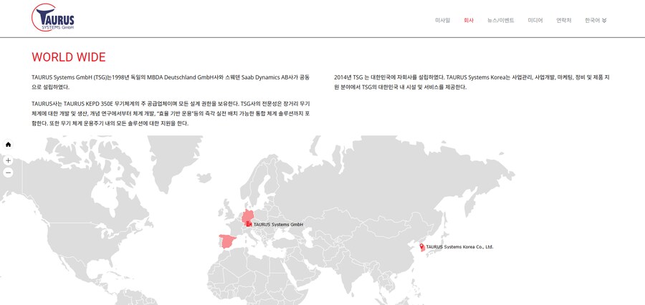Select highlighted Spain on the map
Screen dimensions: 645x305
tap(227, 241)
